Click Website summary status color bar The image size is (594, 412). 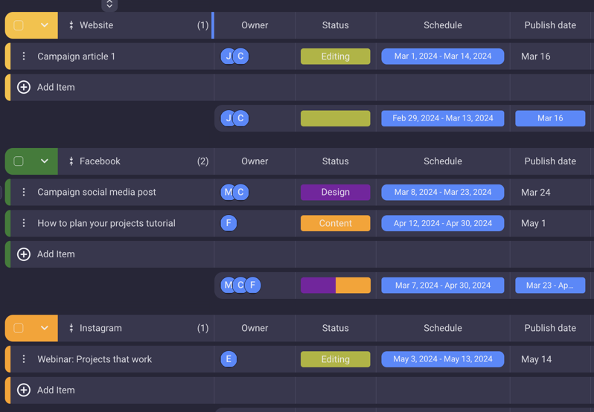335,118
